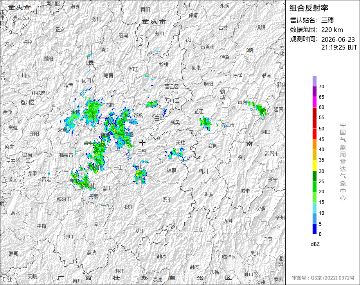Viewport: 360px width, 285px height.
Task: Select the 榕江 map label
Action: coord(129,207)
